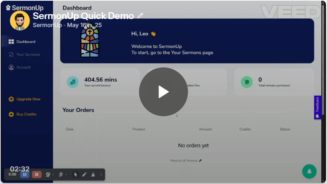Expand the camera options dropdown arrow
The height and width of the screenshot is (184, 327).
53,174
